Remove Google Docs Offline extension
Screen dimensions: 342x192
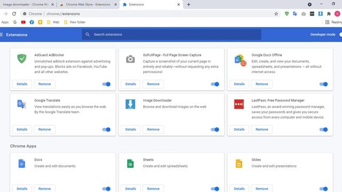[x=262, y=84]
